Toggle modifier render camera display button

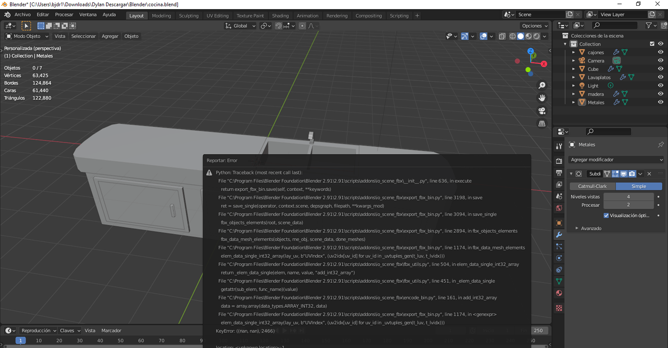[x=632, y=174]
